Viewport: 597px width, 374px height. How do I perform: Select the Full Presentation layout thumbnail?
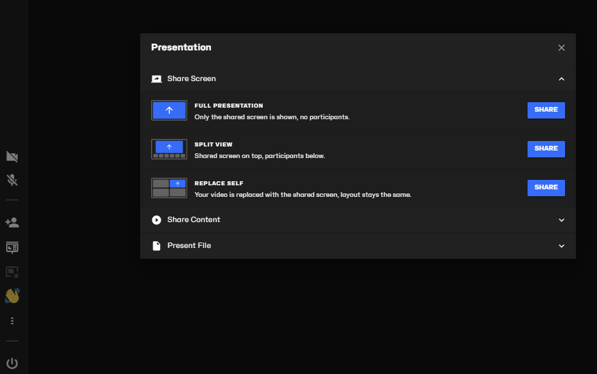point(169,110)
